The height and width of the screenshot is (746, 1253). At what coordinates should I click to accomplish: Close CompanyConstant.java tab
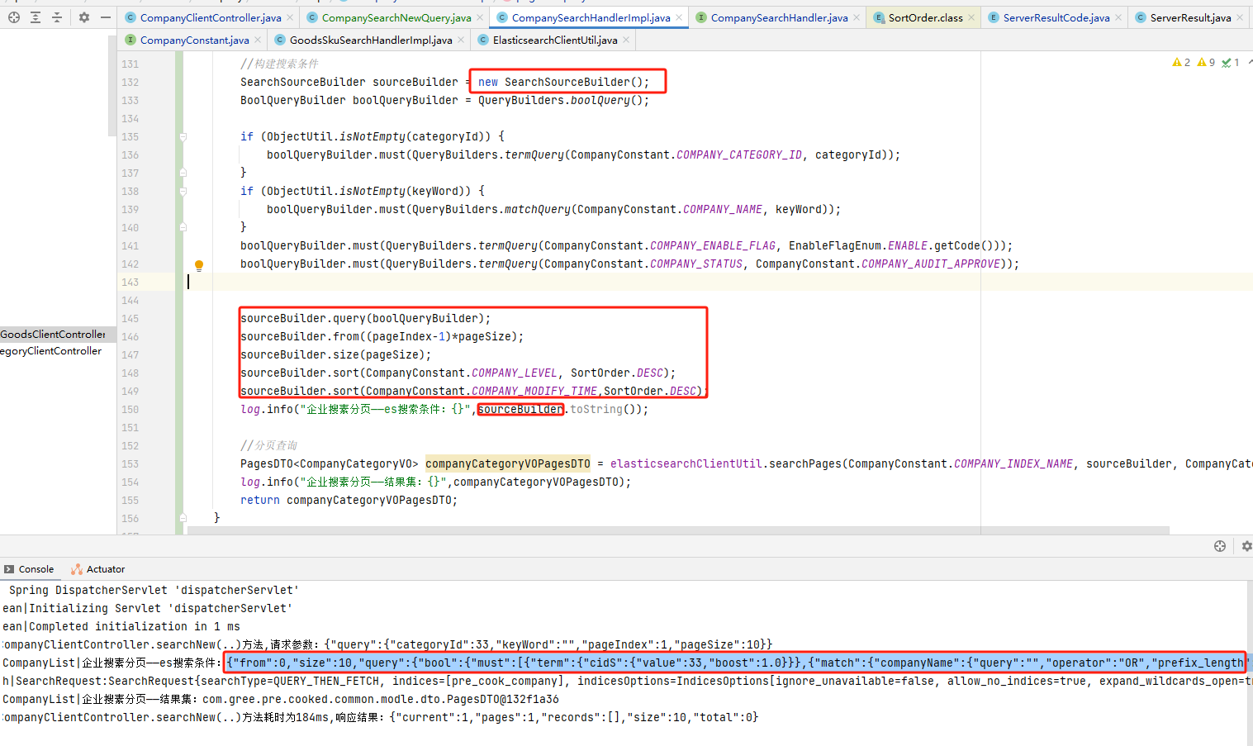click(x=258, y=40)
